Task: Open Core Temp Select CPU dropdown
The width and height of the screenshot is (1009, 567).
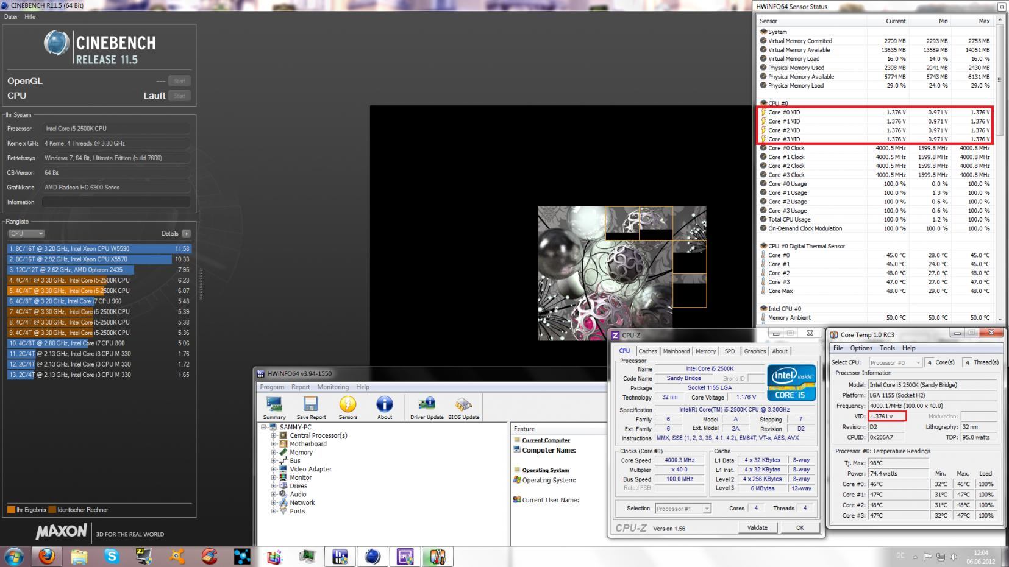Action: (x=894, y=362)
